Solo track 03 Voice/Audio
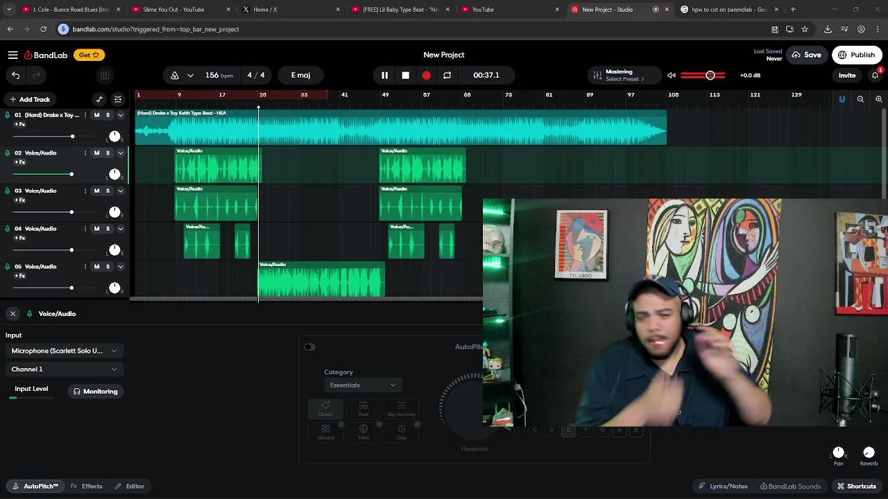888x499 pixels. click(x=108, y=191)
